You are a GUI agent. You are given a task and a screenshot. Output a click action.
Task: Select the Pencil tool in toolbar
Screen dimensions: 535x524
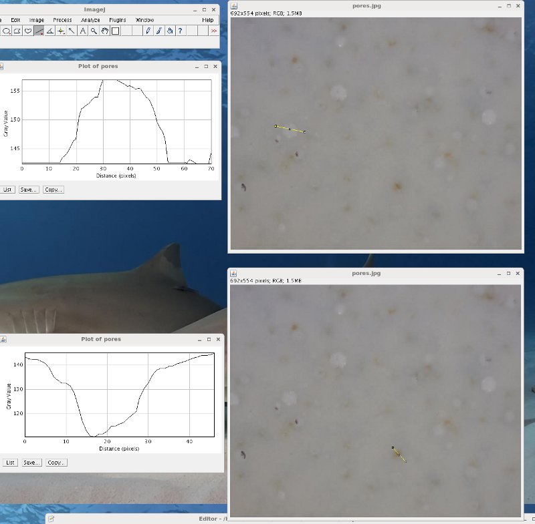tap(148, 31)
